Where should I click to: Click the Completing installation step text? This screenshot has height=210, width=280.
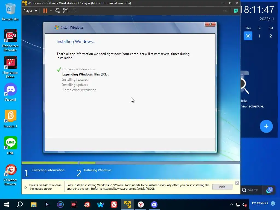[79, 90]
